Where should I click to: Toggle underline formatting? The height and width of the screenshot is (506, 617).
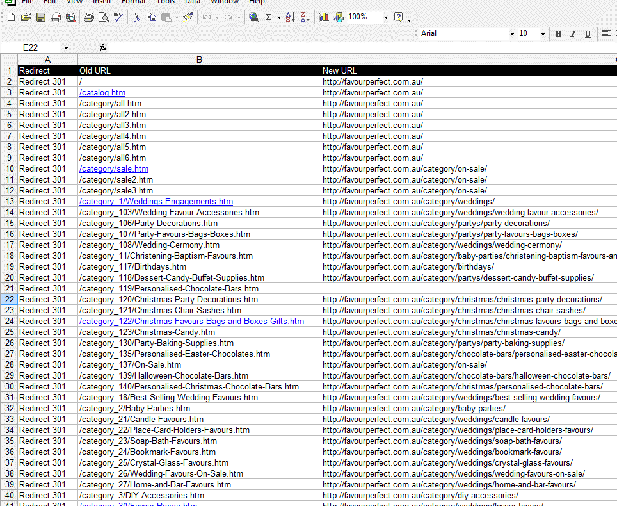pos(588,34)
